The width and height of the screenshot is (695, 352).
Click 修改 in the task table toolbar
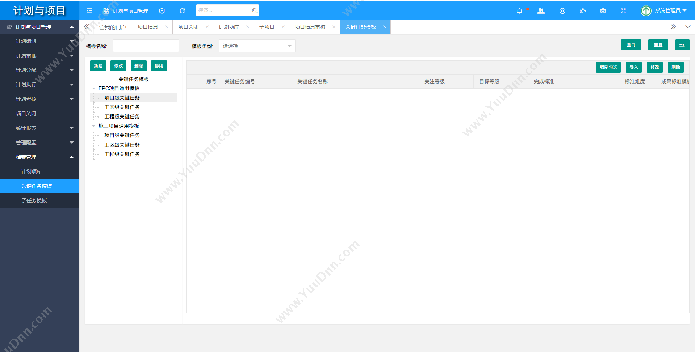click(655, 67)
